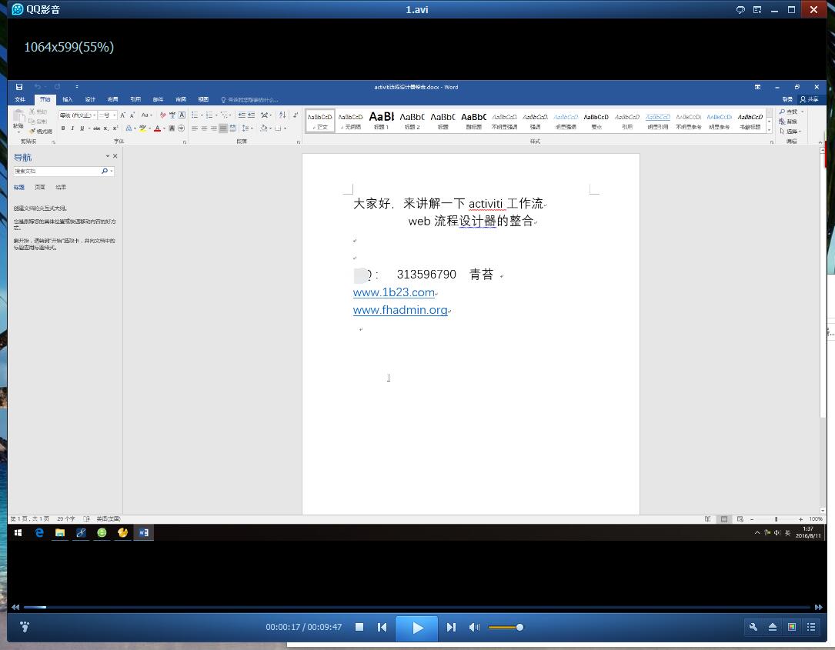This screenshot has width=835, height=650.
Task: Toggle the playlist panel
Action: tap(811, 628)
